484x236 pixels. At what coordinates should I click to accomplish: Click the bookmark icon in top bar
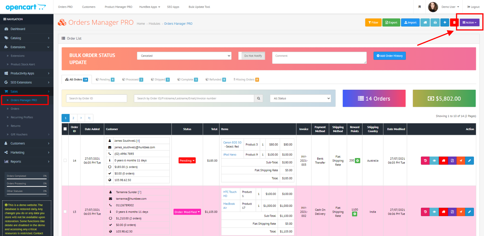420,7
